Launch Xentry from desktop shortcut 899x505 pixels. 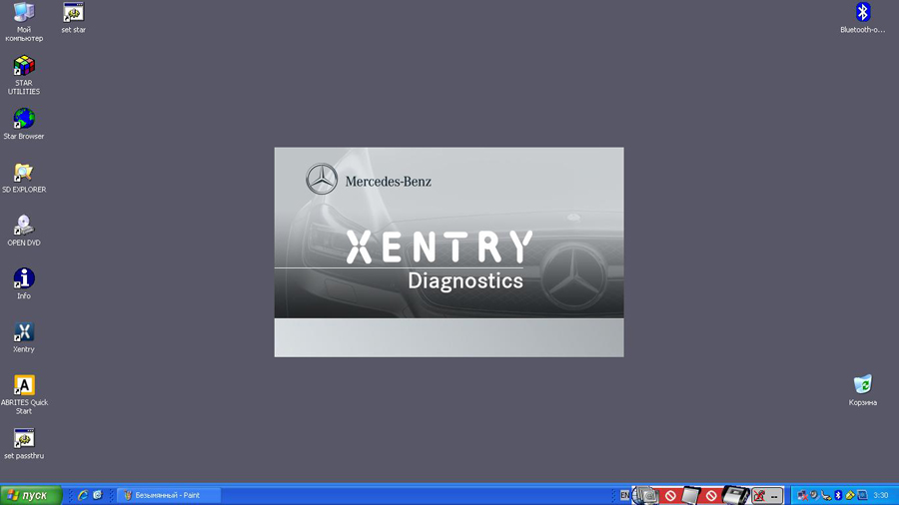pos(24,337)
